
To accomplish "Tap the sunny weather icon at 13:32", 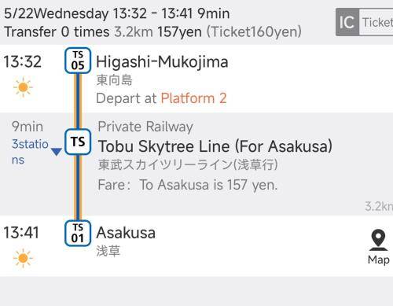I will [23, 87].
